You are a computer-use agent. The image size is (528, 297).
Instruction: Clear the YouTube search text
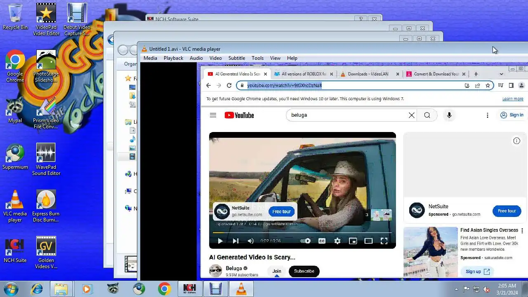pos(411,115)
